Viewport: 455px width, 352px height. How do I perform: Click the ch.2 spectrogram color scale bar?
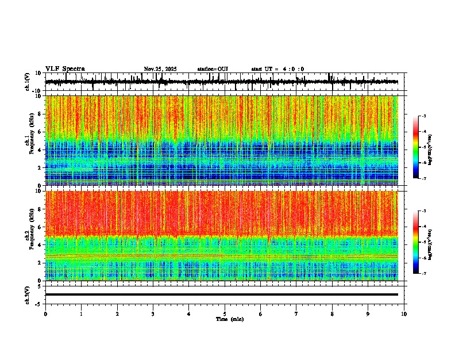(x=416, y=242)
